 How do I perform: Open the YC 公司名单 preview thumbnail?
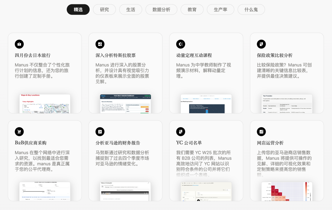pos(206,191)
